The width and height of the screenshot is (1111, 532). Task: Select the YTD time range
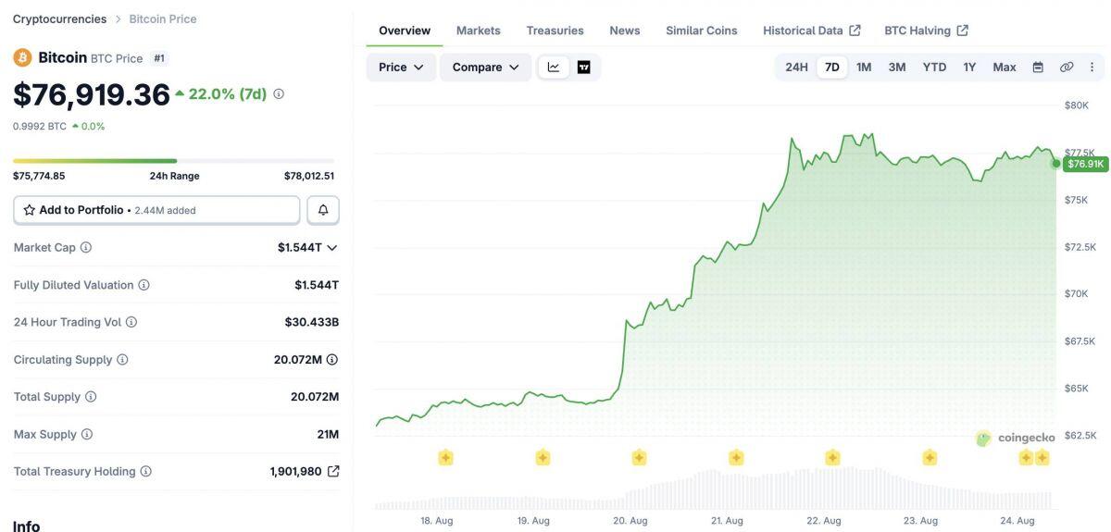(935, 67)
